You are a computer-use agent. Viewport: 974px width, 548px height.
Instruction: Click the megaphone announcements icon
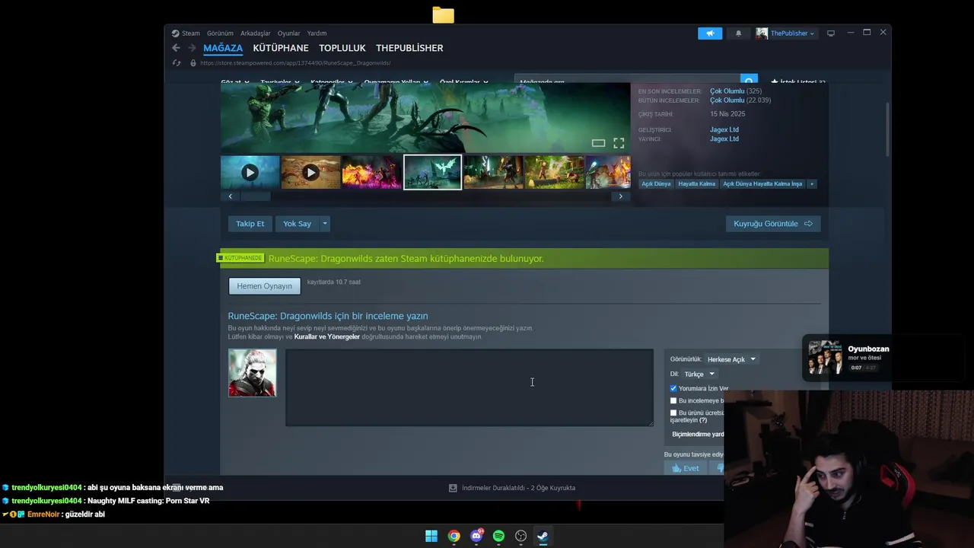tap(710, 33)
